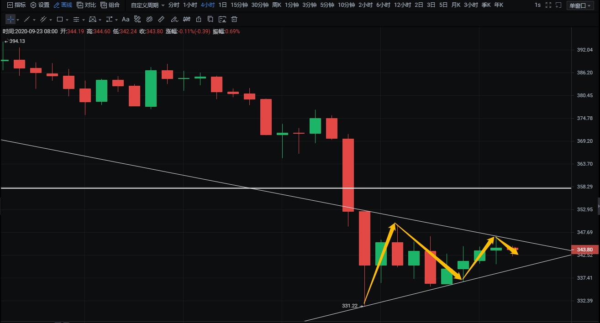Image resolution: width=600 pixels, height=323 pixels.
Task: Click the ruler measurement tool
Action: point(161,20)
